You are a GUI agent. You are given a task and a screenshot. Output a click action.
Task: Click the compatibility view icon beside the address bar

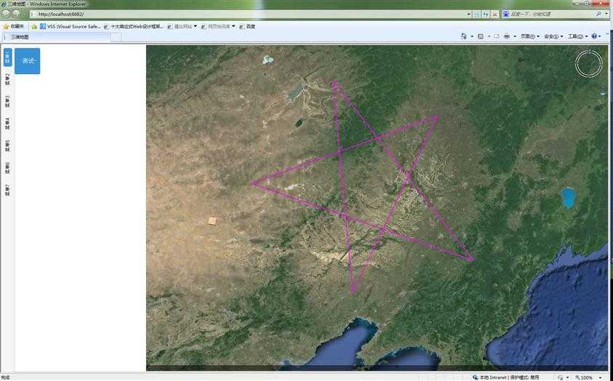tap(477, 14)
